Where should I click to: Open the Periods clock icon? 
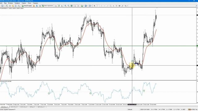coord(86,6)
